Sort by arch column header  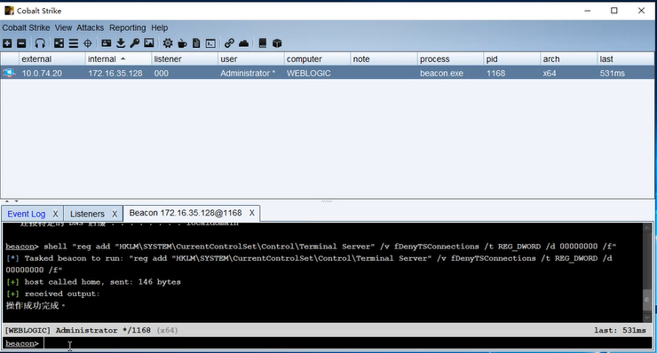click(x=568, y=59)
